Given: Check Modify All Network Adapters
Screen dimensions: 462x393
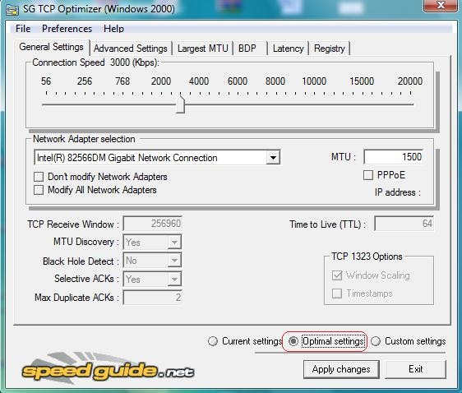Looking at the screenshot, I should coord(39,190).
